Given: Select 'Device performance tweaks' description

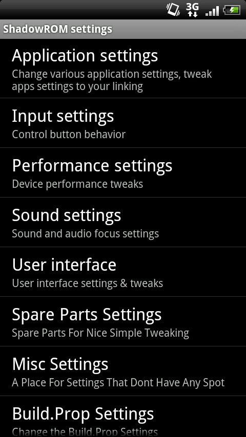Looking at the screenshot, I should [x=77, y=184].
